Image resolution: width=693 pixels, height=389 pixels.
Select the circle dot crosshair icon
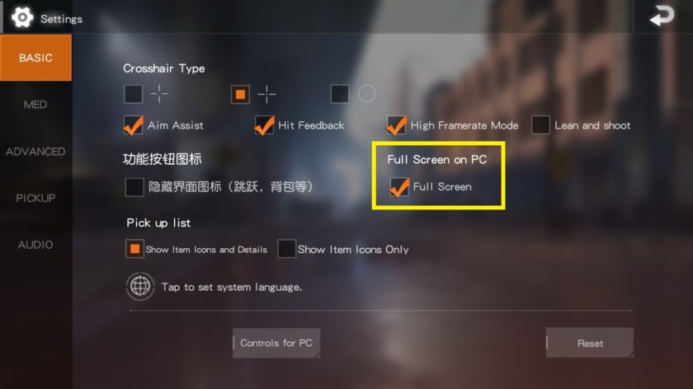point(366,94)
